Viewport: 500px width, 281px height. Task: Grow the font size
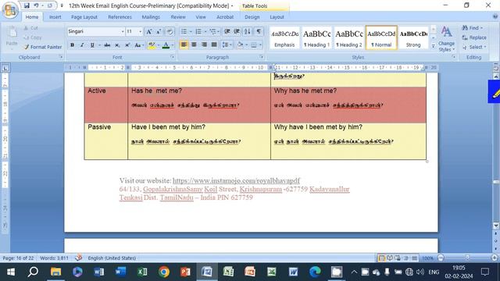pos(149,31)
